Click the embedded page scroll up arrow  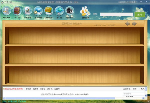point(146,88)
